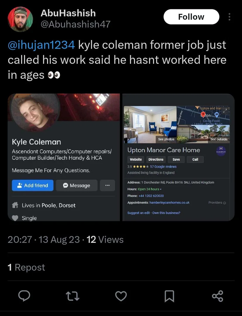Click the Message button in profile image
This screenshot has width=242, height=316.
pyautogui.click(x=77, y=186)
